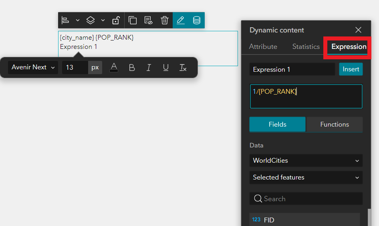Toggle italic formatting
The image size is (379, 226).
pos(149,67)
